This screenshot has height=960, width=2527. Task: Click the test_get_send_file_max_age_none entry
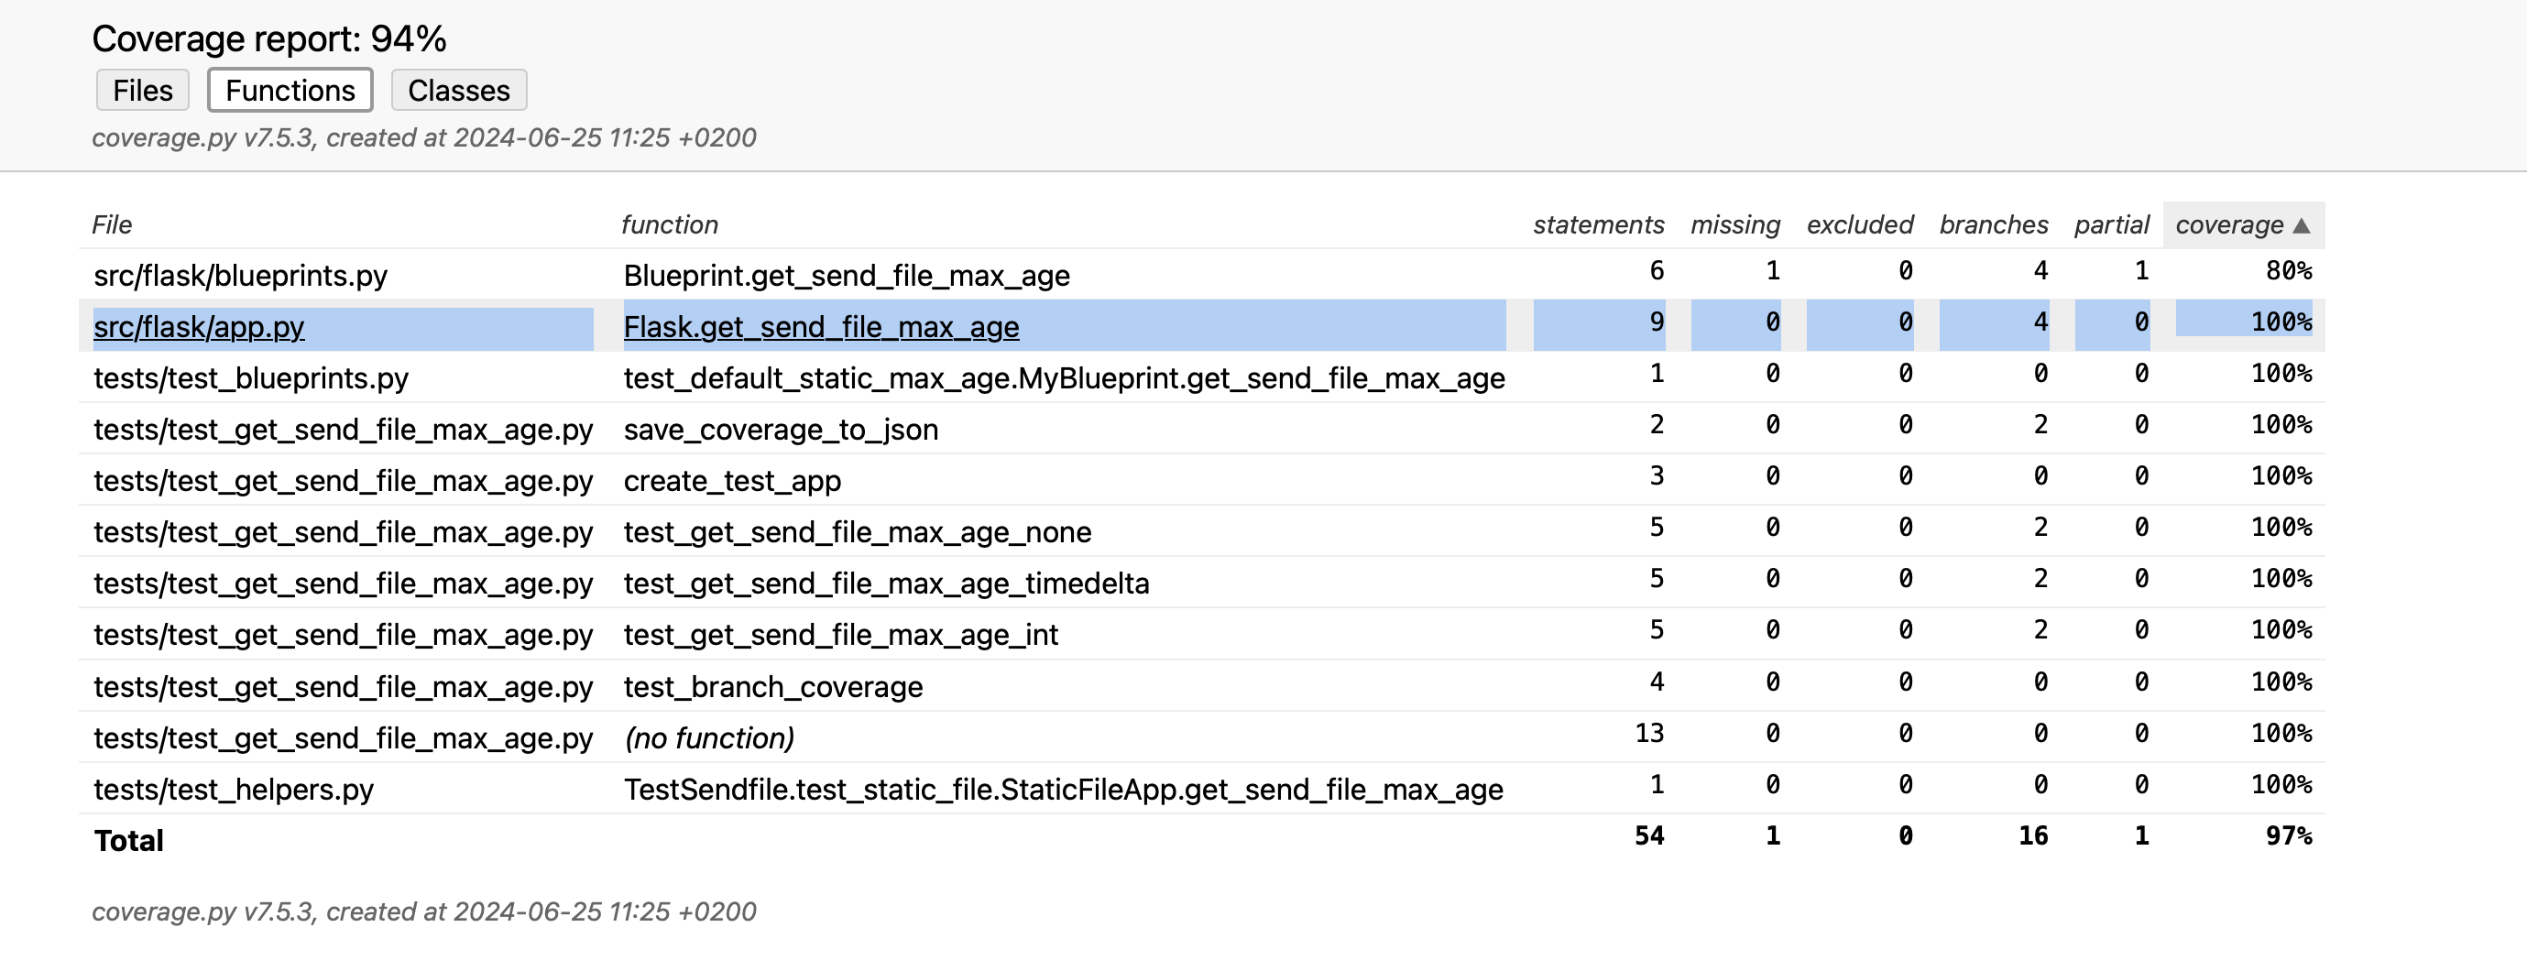(857, 531)
